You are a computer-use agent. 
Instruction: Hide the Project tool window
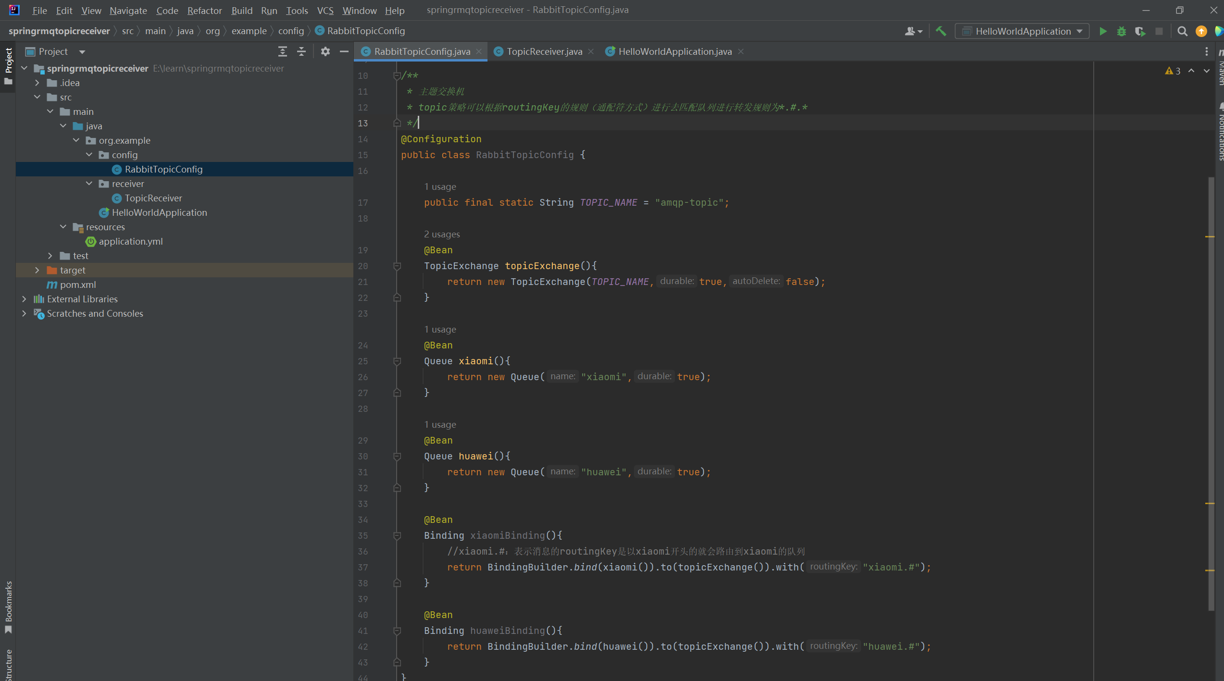344,51
